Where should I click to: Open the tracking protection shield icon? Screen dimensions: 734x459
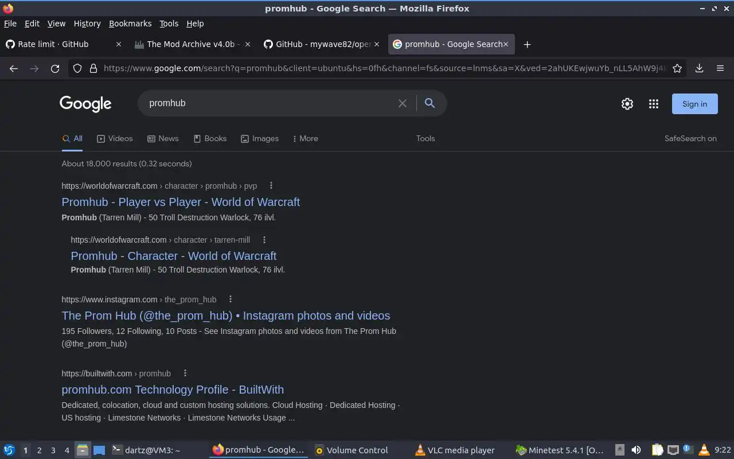point(77,68)
